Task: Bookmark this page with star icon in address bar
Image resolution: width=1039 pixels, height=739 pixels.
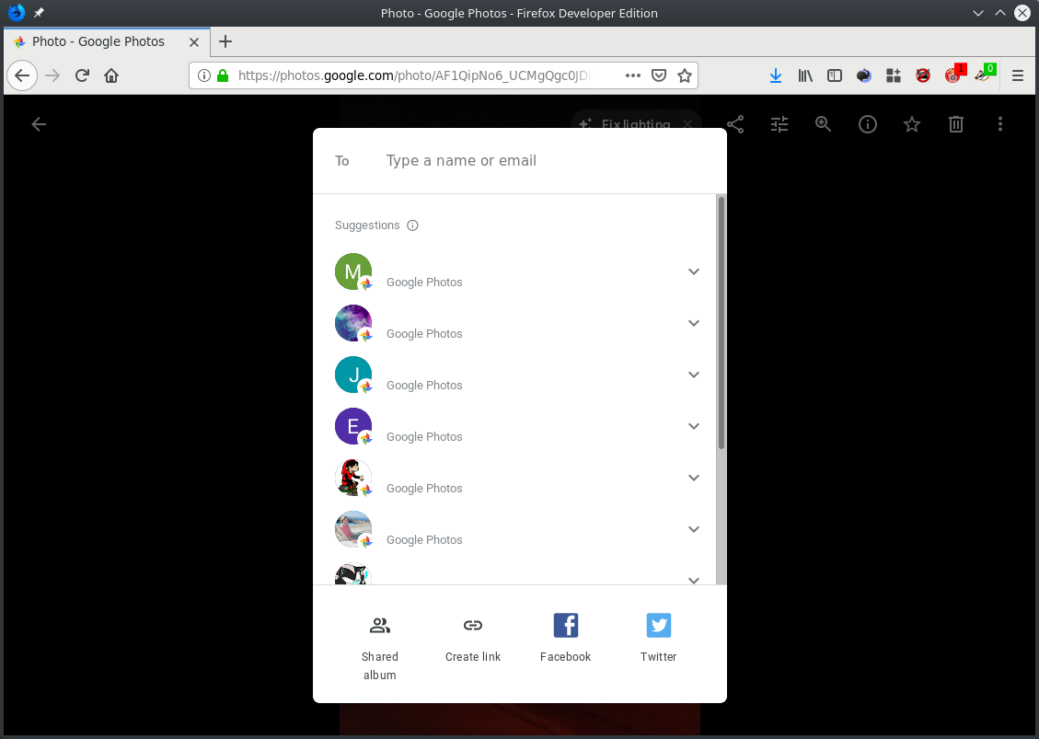Action: [x=685, y=75]
